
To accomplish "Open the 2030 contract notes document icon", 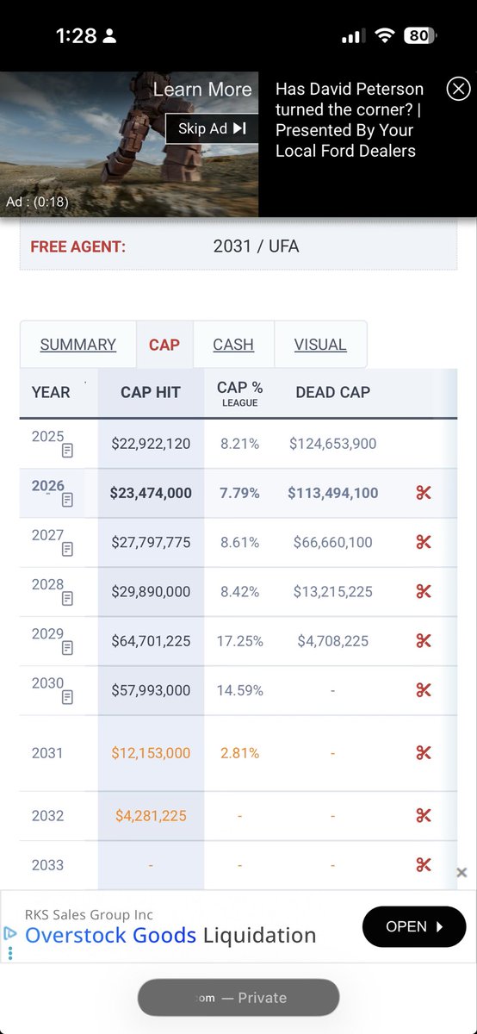I will [67, 697].
